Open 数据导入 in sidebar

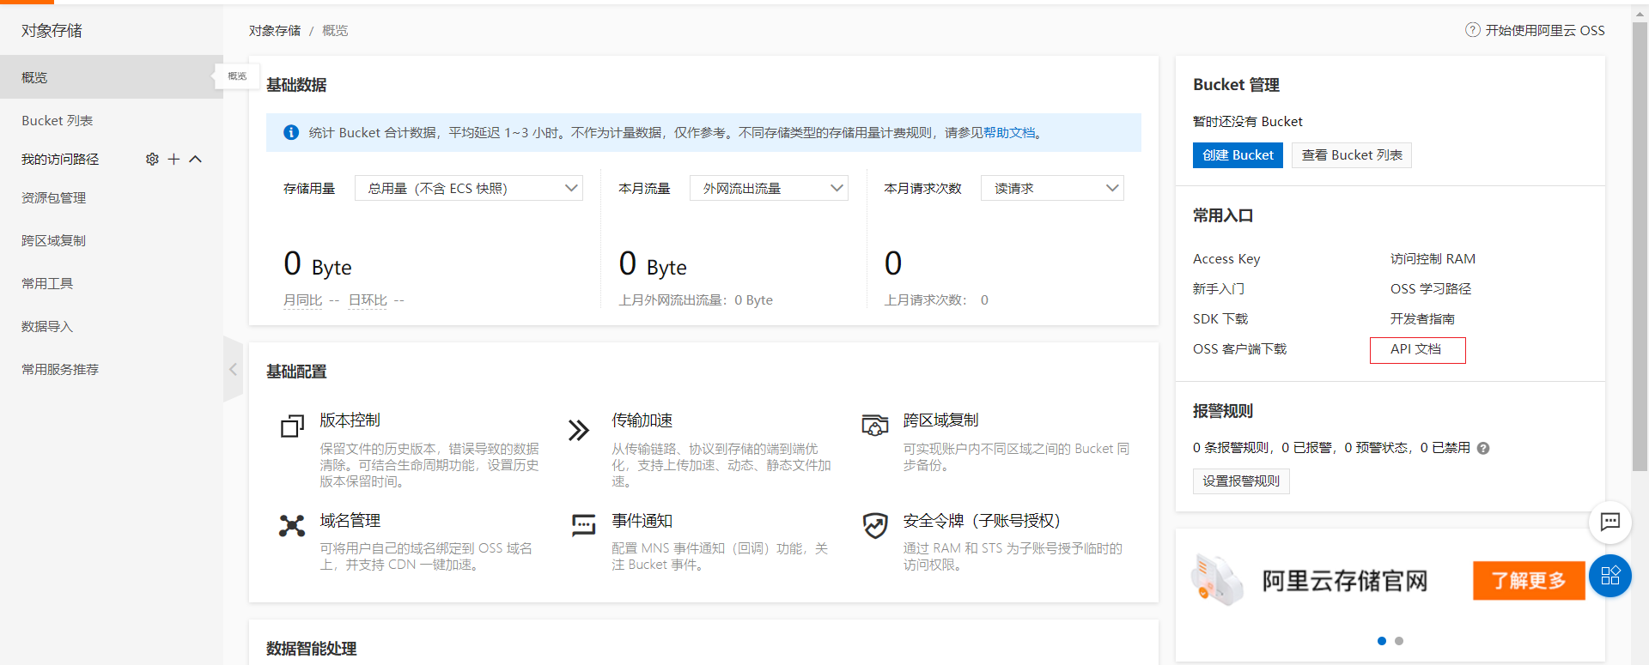click(x=112, y=326)
